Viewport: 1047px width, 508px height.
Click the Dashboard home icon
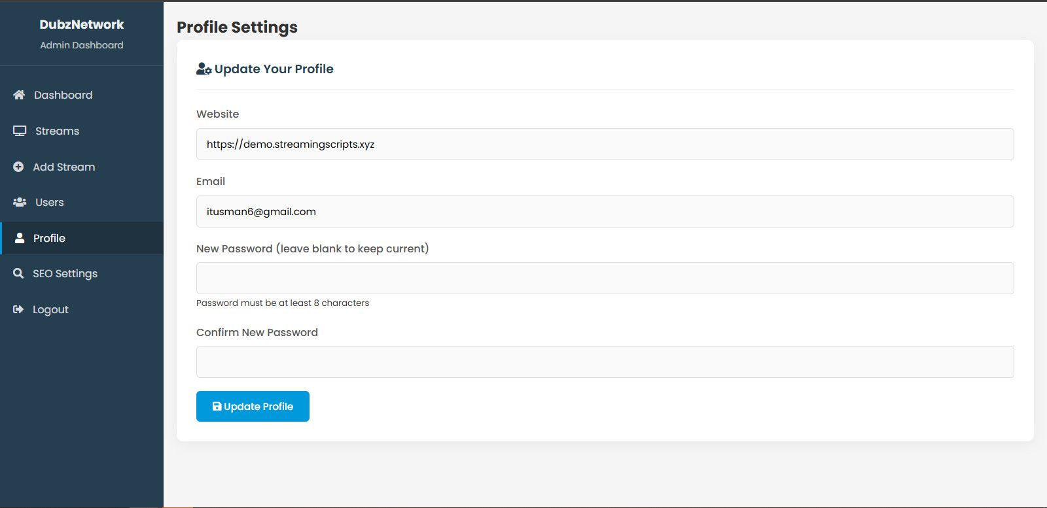click(19, 95)
